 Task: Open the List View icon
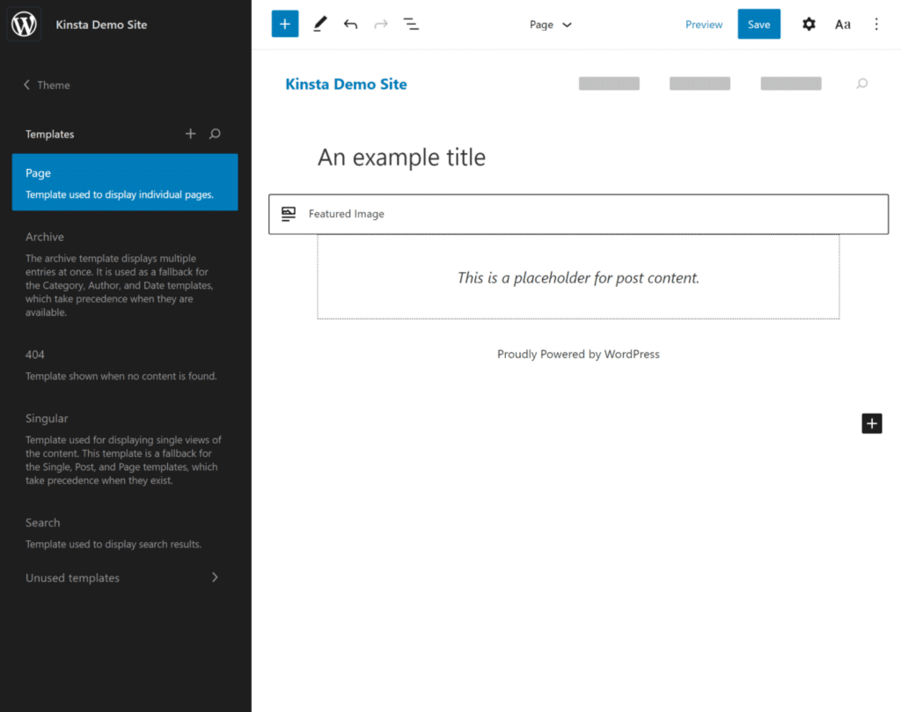[411, 25]
